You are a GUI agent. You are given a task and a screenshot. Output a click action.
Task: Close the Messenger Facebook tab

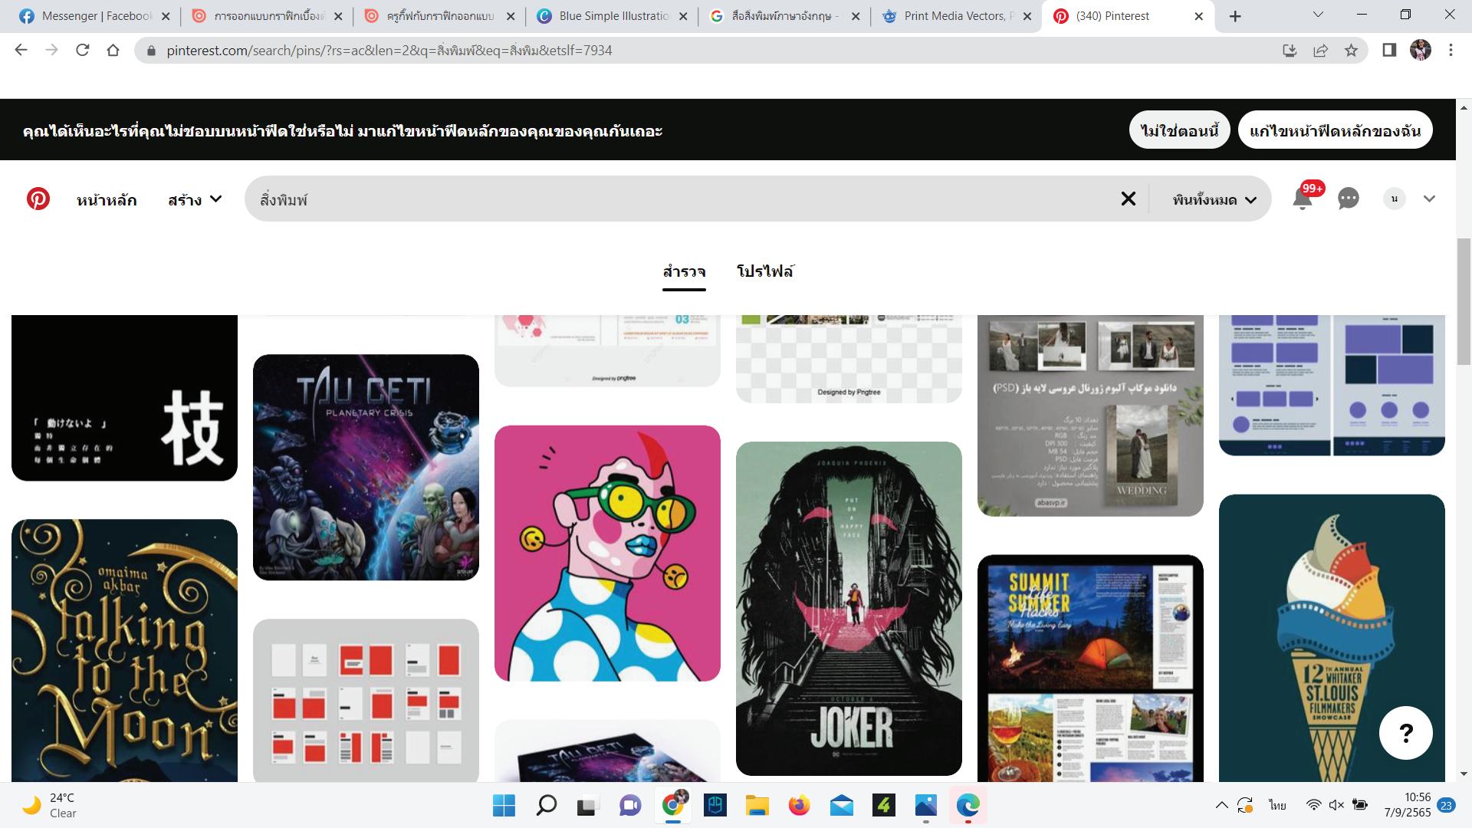point(166,16)
